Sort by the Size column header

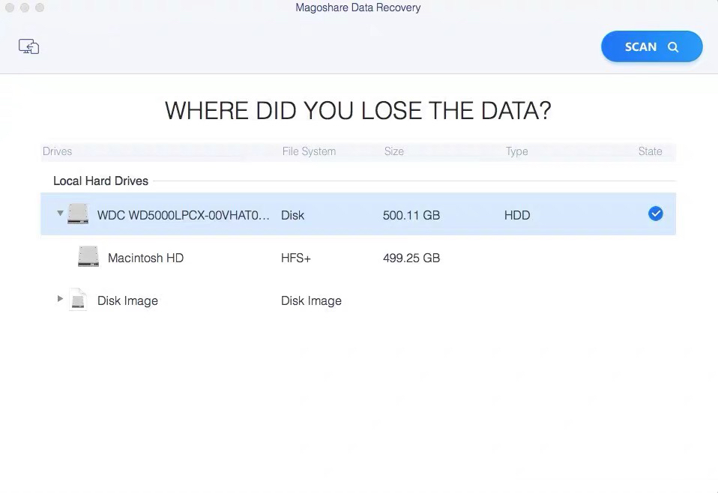click(393, 151)
